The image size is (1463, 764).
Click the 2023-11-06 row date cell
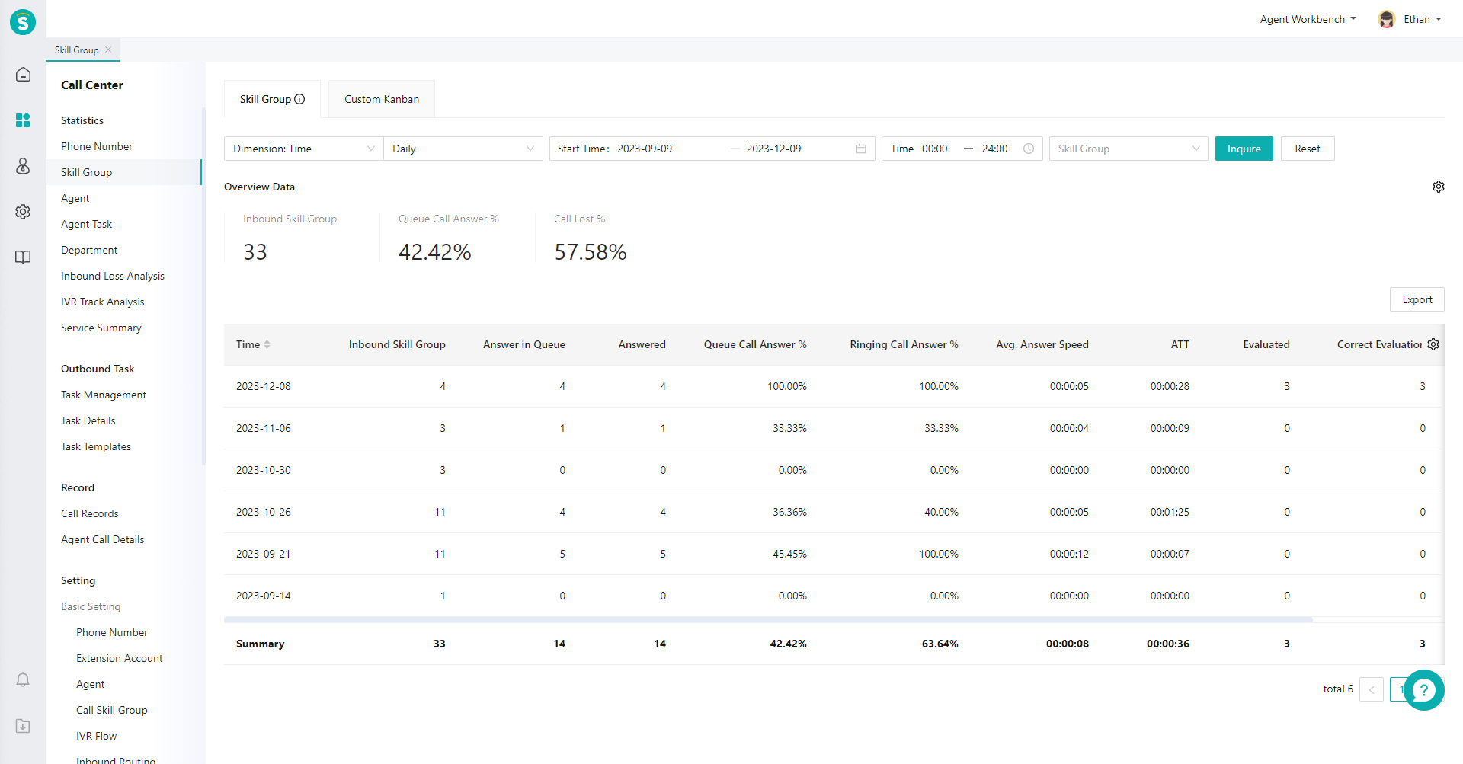(x=264, y=428)
